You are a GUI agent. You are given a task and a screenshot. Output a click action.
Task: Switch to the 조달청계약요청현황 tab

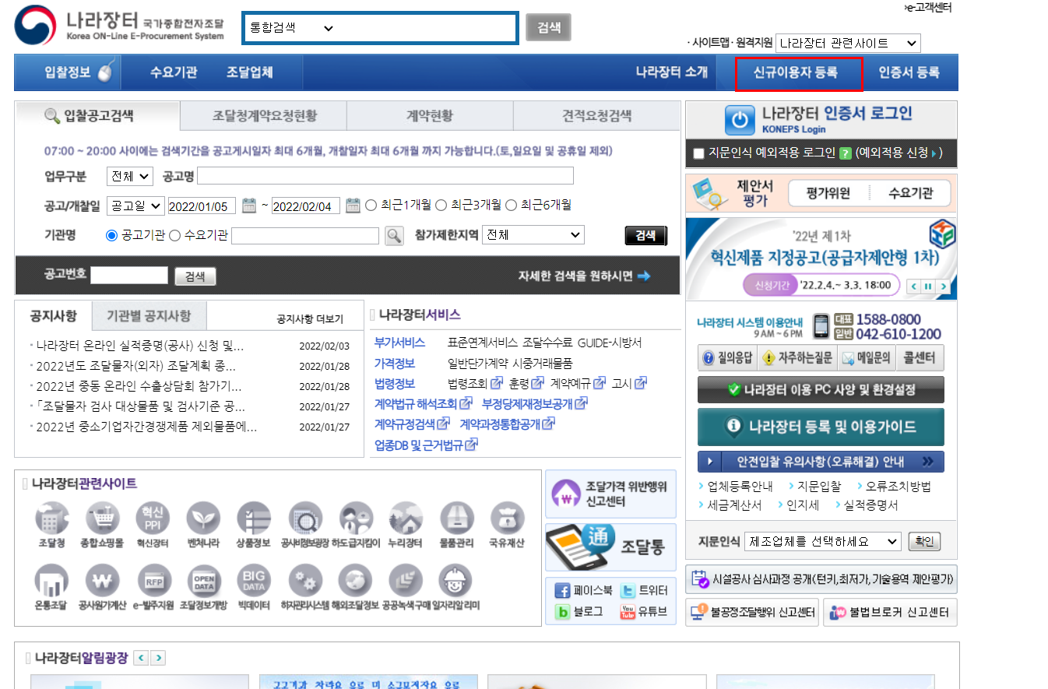point(263,116)
